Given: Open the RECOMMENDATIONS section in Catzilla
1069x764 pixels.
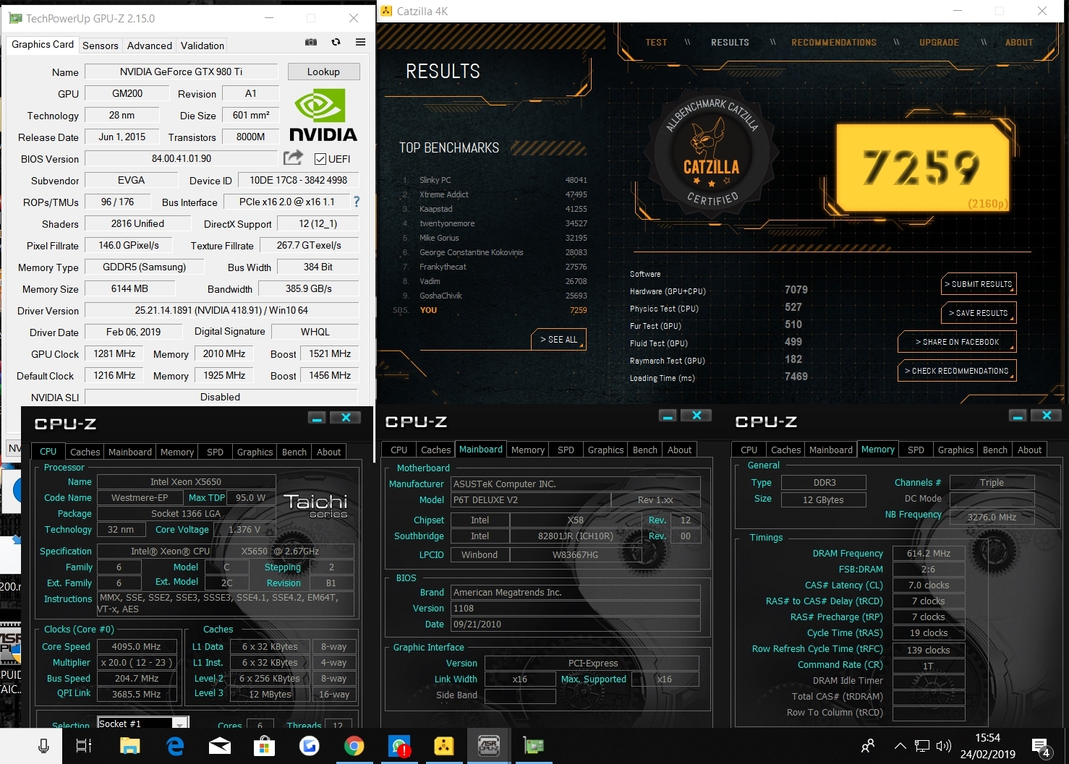Looking at the screenshot, I should point(834,43).
